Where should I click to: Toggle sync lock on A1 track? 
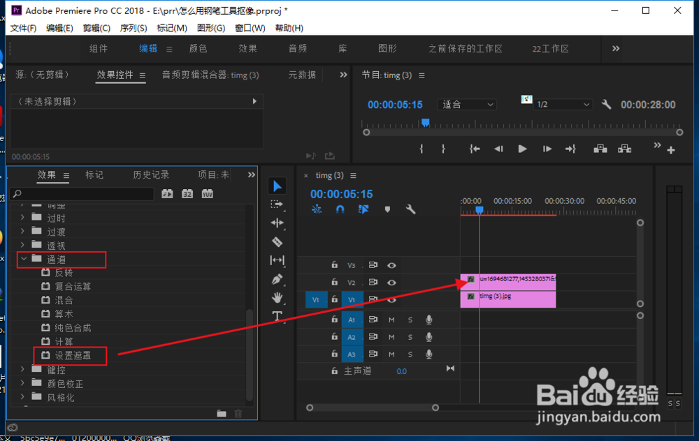click(x=373, y=320)
